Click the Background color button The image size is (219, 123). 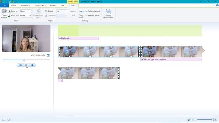[x=38, y=13]
